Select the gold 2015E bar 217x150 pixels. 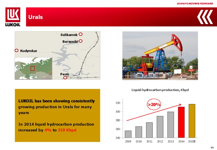(192, 121)
